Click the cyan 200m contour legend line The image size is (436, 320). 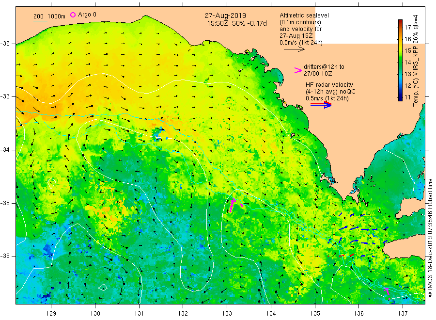(x=40, y=20)
